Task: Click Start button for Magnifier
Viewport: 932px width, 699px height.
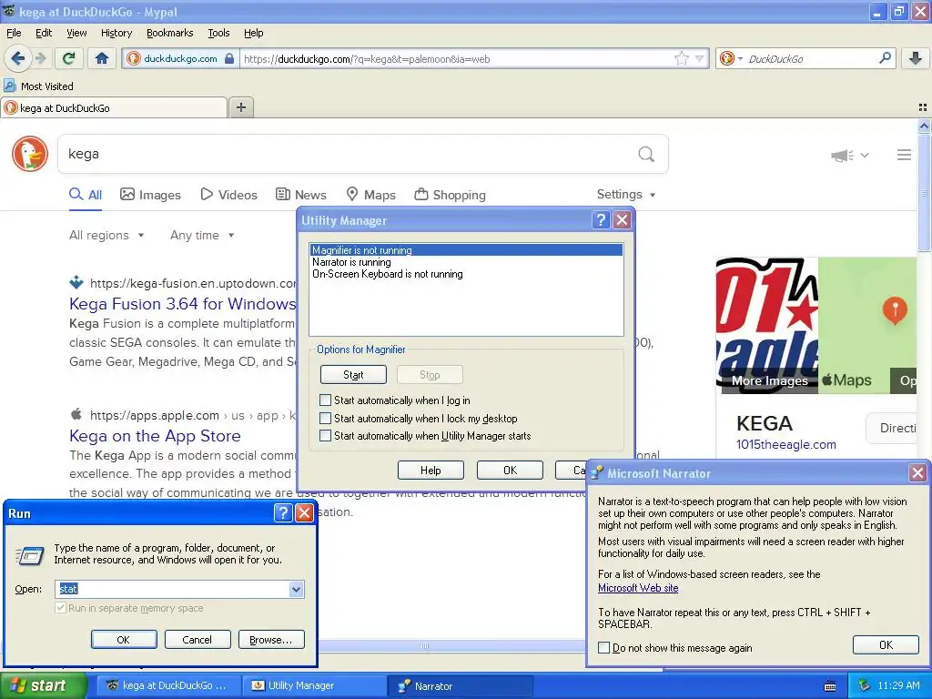Action: [x=353, y=374]
